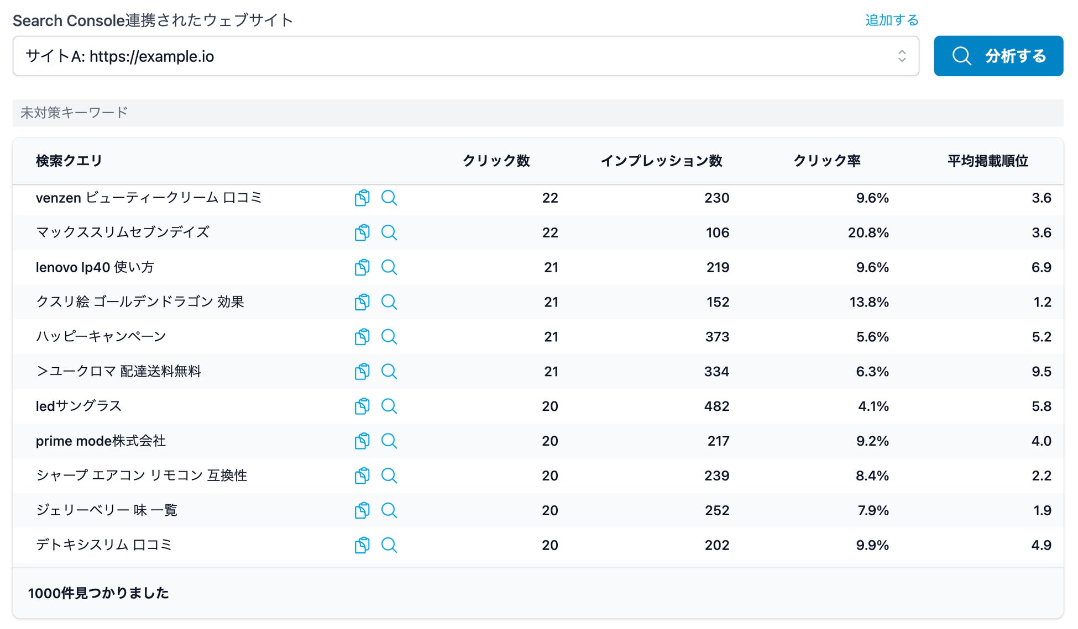Image resolution: width=1078 pixels, height=629 pixels.
Task: Search the 'ledサングラス' keyword
Action: [389, 406]
